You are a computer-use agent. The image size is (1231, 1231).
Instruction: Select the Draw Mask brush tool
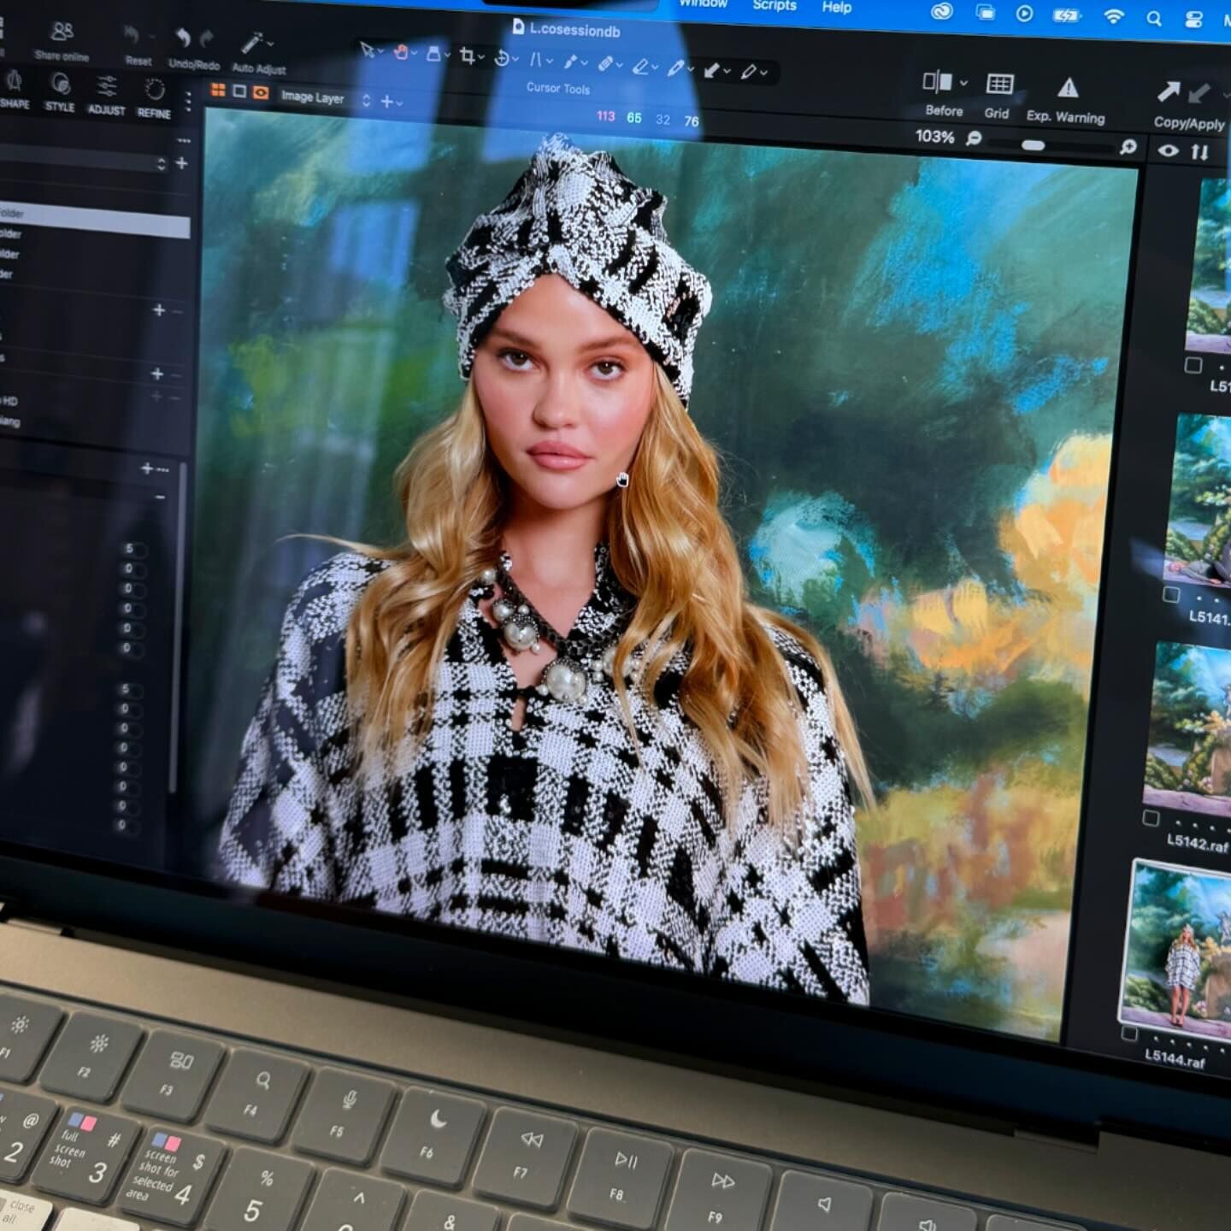click(x=570, y=62)
